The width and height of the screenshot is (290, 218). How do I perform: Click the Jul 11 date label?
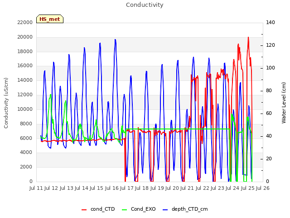(x=36, y=188)
